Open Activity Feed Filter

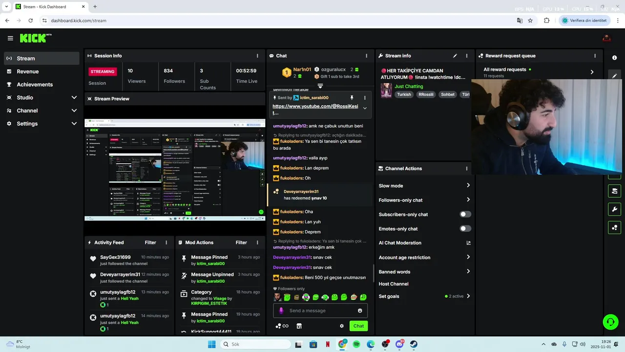pyautogui.click(x=150, y=242)
